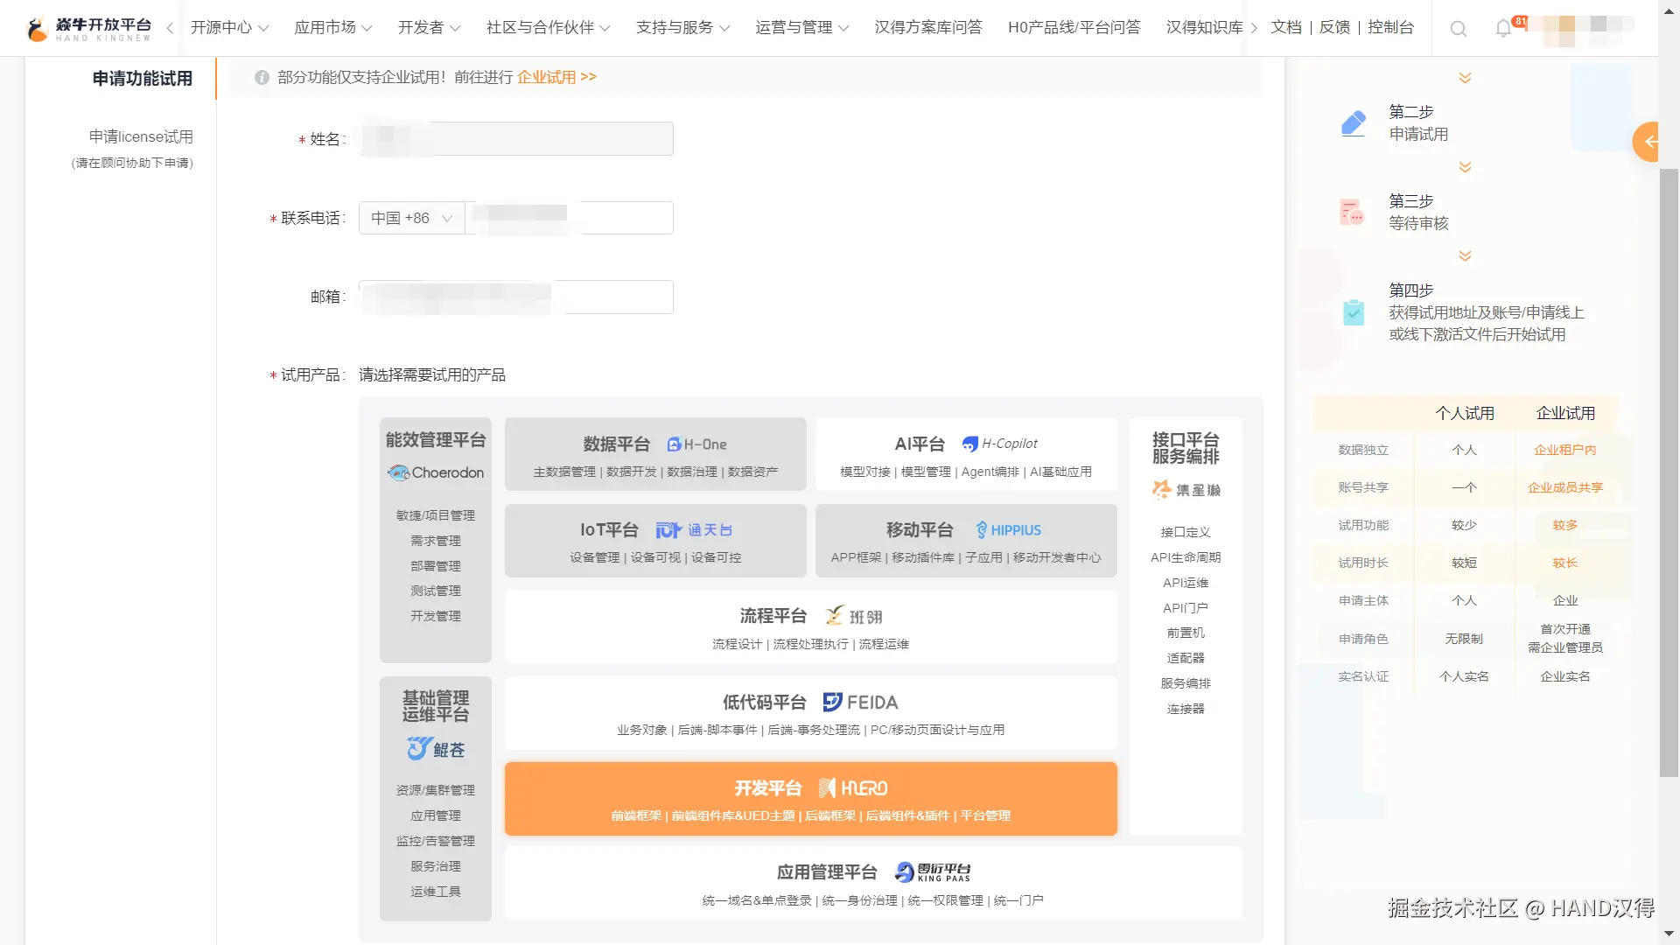This screenshot has width=1680, height=945.
Task: Select the AI平台 H-Copilot product card
Action: click(966, 455)
